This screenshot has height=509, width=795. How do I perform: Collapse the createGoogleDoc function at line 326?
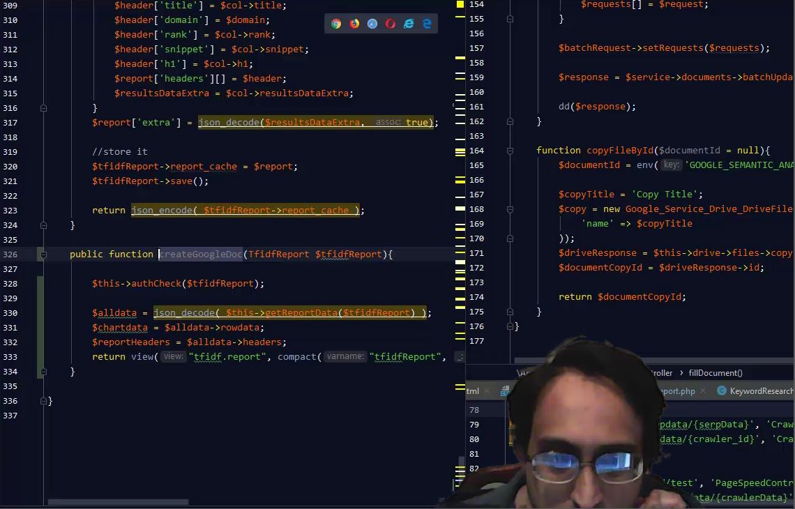pos(43,254)
